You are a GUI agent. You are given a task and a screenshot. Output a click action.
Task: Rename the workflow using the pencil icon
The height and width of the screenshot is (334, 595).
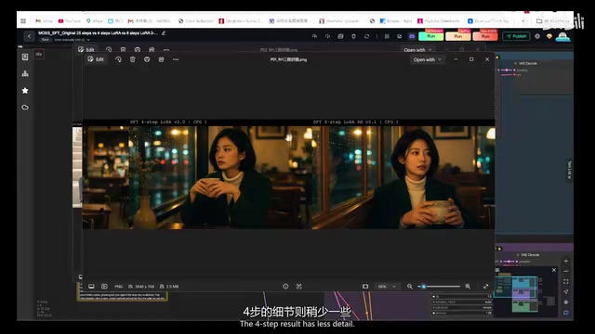click(x=164, y=33)
